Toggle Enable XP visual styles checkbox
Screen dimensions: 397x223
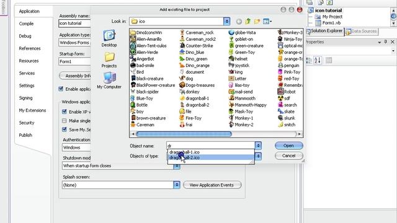pos(65,111)
